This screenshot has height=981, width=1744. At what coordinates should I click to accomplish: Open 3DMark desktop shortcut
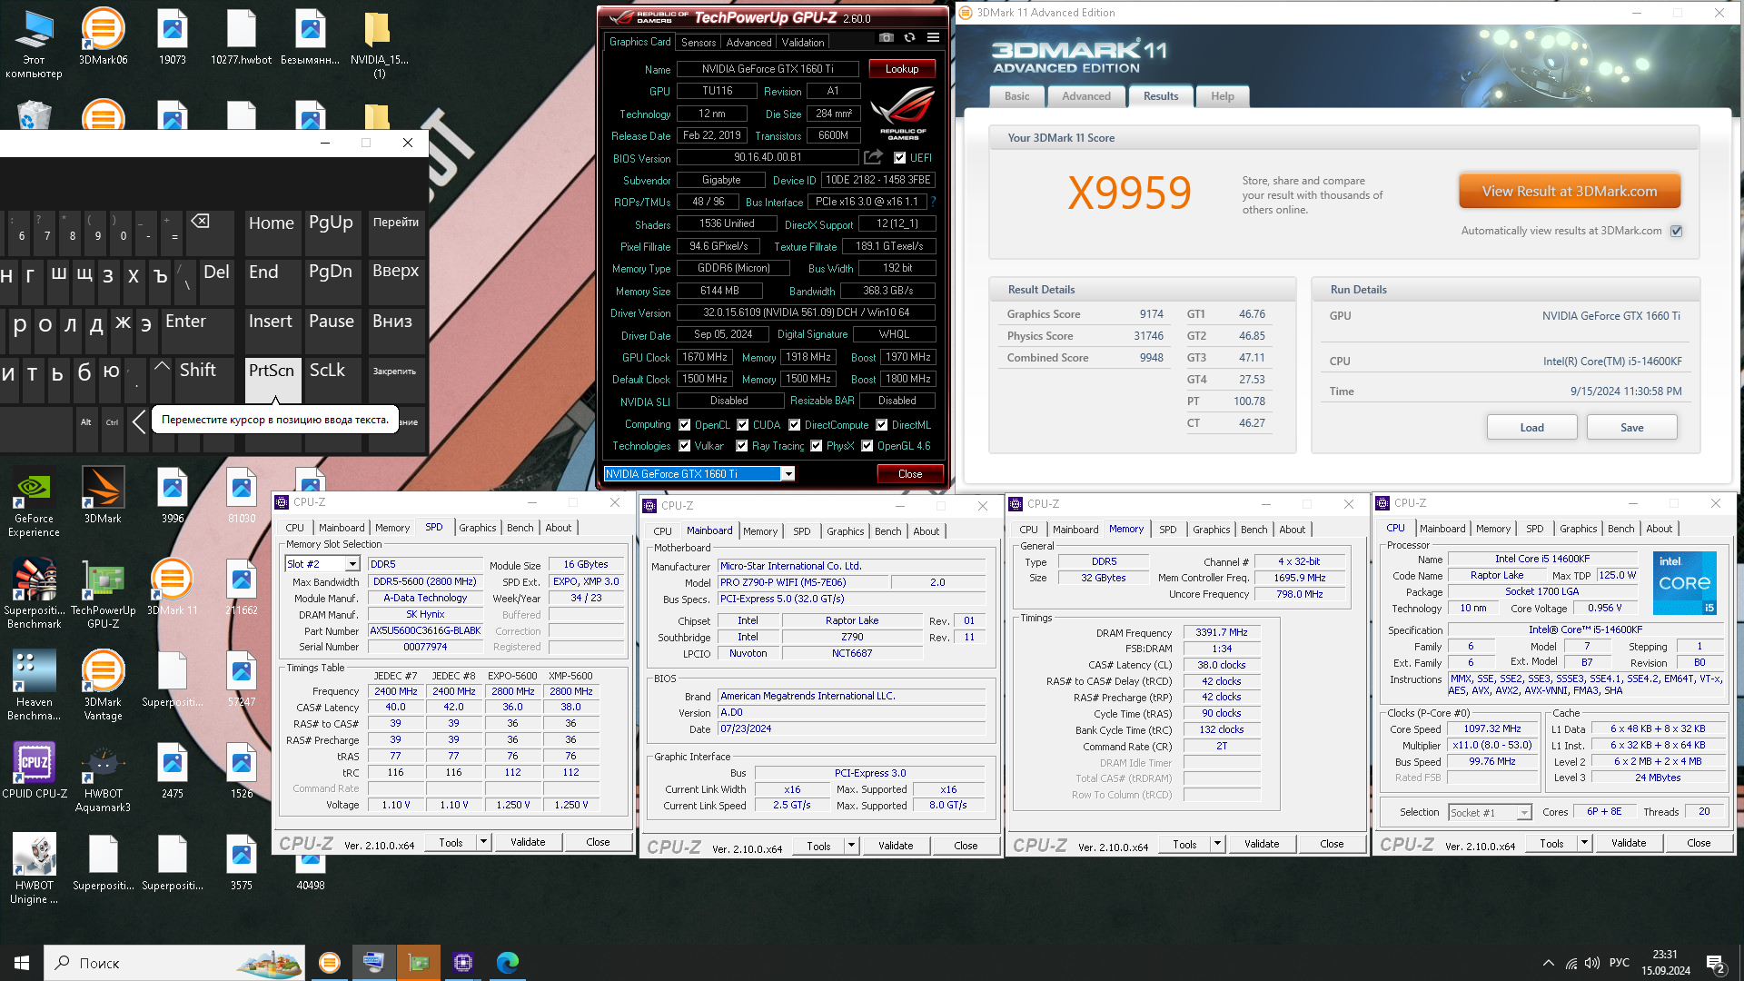[x=103, y=495]
